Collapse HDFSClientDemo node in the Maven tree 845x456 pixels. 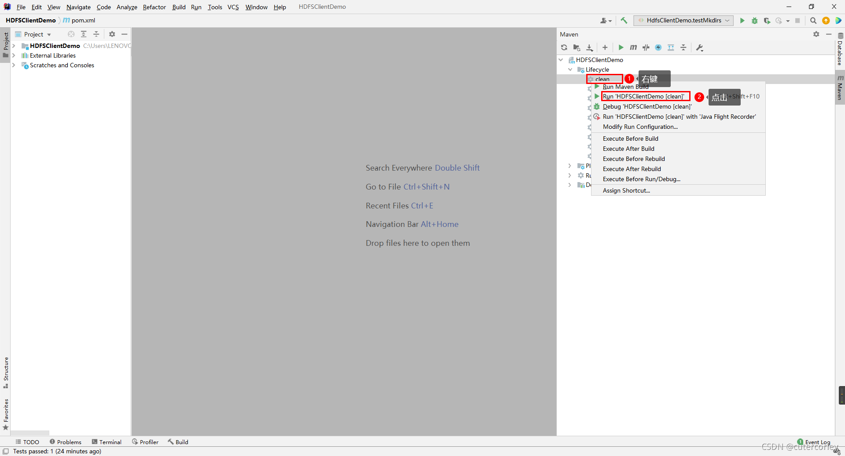click(561, 60)
